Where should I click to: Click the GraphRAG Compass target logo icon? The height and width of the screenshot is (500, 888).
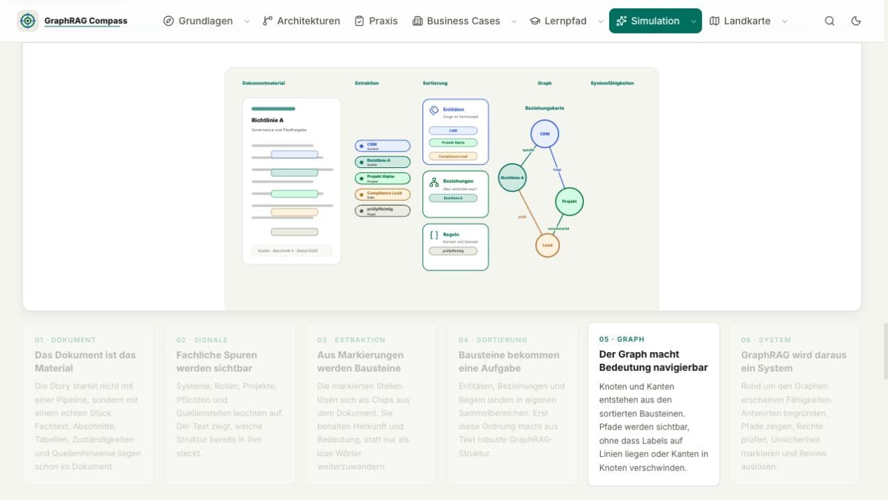point(28,21)
